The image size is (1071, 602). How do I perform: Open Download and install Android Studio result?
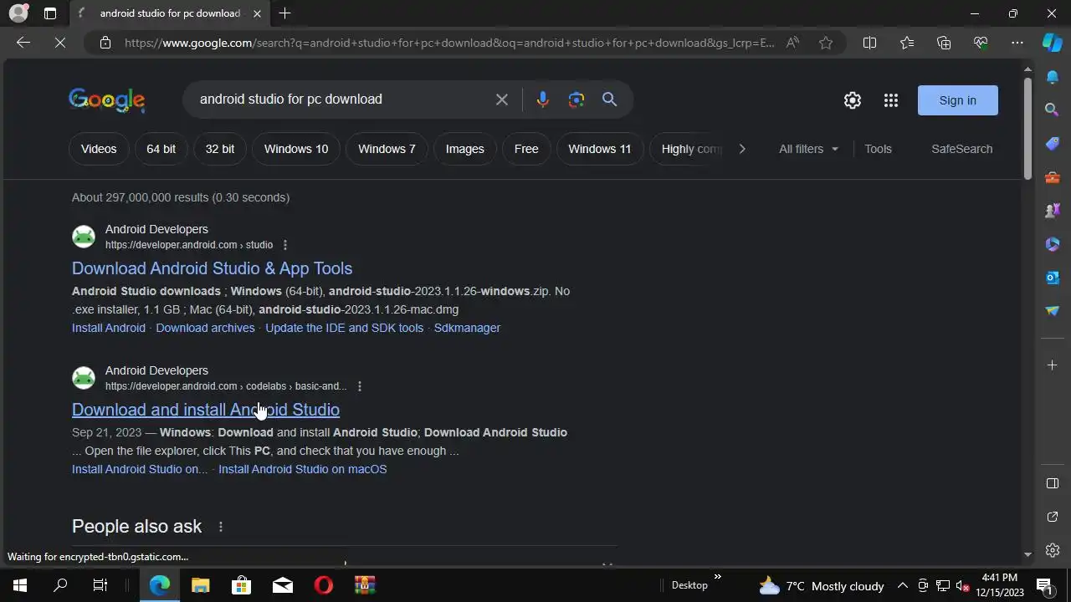(x=206, y=410)
